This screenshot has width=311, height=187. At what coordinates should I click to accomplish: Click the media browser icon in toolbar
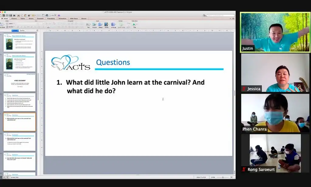click(47, 15)
